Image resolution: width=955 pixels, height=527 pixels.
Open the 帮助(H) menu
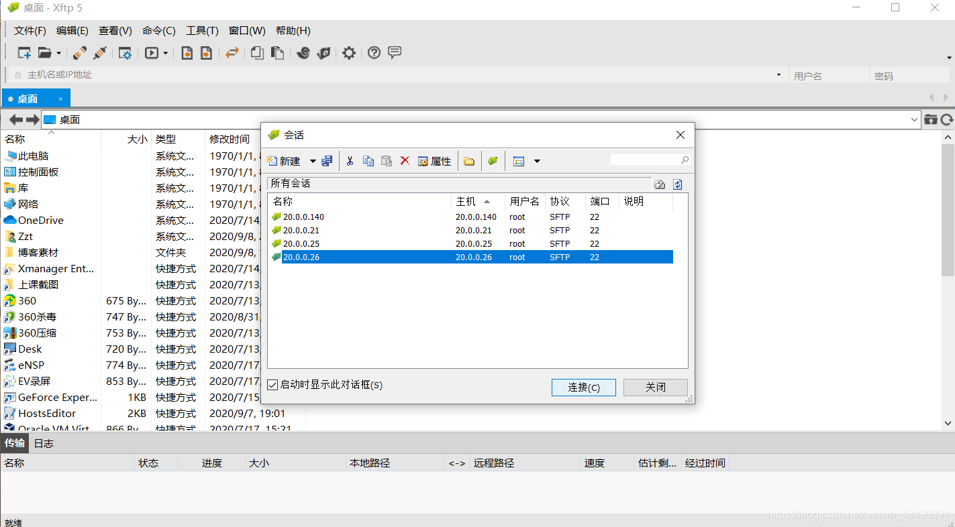pyautogui.click(x=293, y=31)
